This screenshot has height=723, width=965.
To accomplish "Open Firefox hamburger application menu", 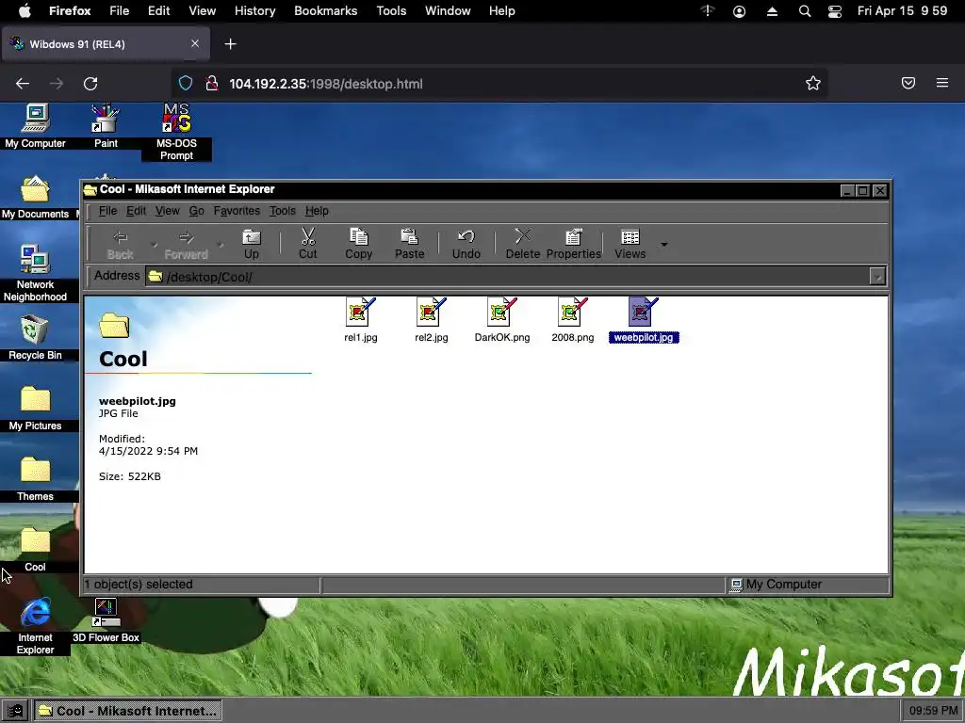I will pos(942,83).
